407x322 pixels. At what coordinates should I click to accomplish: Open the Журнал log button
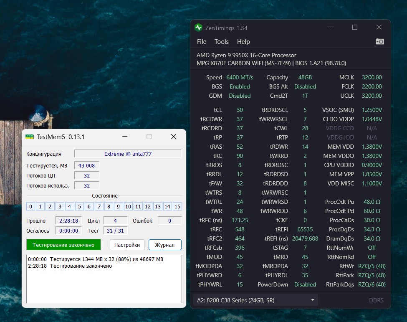point(165,245)
